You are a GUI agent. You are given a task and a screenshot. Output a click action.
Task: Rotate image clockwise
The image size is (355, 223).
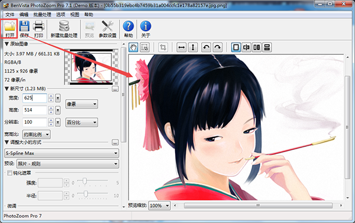[x=218, y=47]
